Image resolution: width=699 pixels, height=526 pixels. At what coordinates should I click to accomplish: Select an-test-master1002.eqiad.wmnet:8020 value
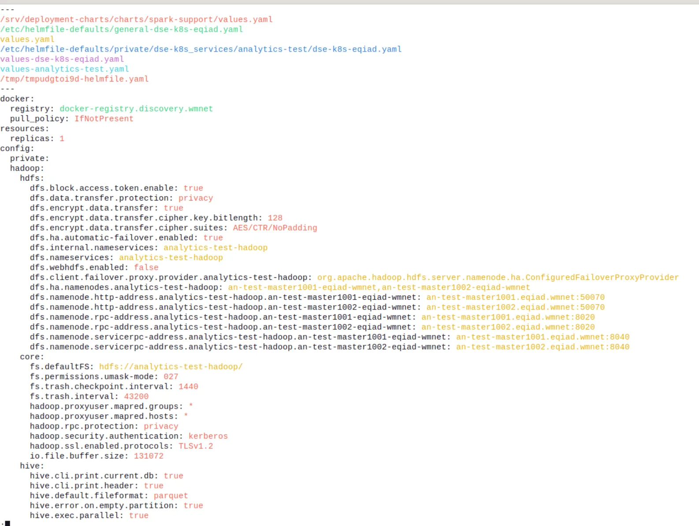(x=508, y=327)
